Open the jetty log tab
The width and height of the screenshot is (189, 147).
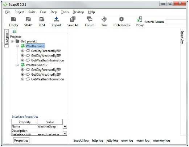point(112,140)
